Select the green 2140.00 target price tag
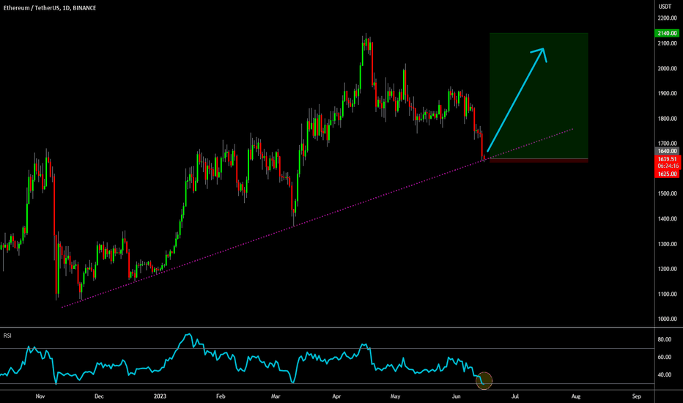This screenshot has width=683, height=403. point(668,33)
